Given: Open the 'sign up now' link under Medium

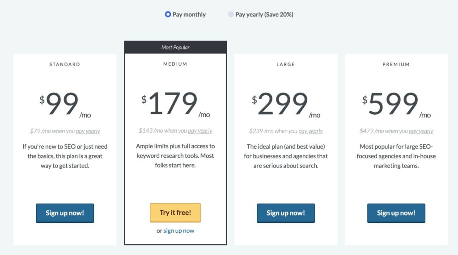Looking at the screenshot, I should 179,231.
